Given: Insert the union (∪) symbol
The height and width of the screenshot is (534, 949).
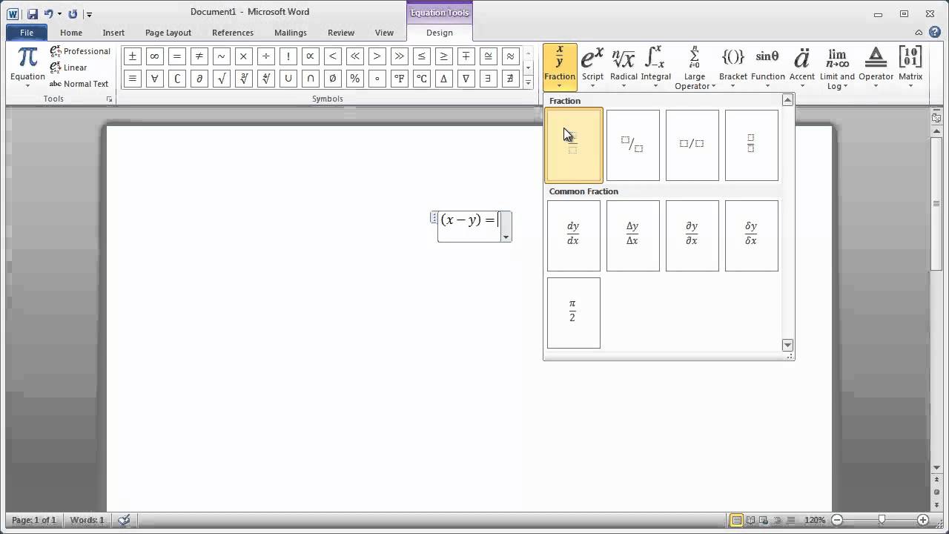Looking at the screenshot, I should coord(288,78).
